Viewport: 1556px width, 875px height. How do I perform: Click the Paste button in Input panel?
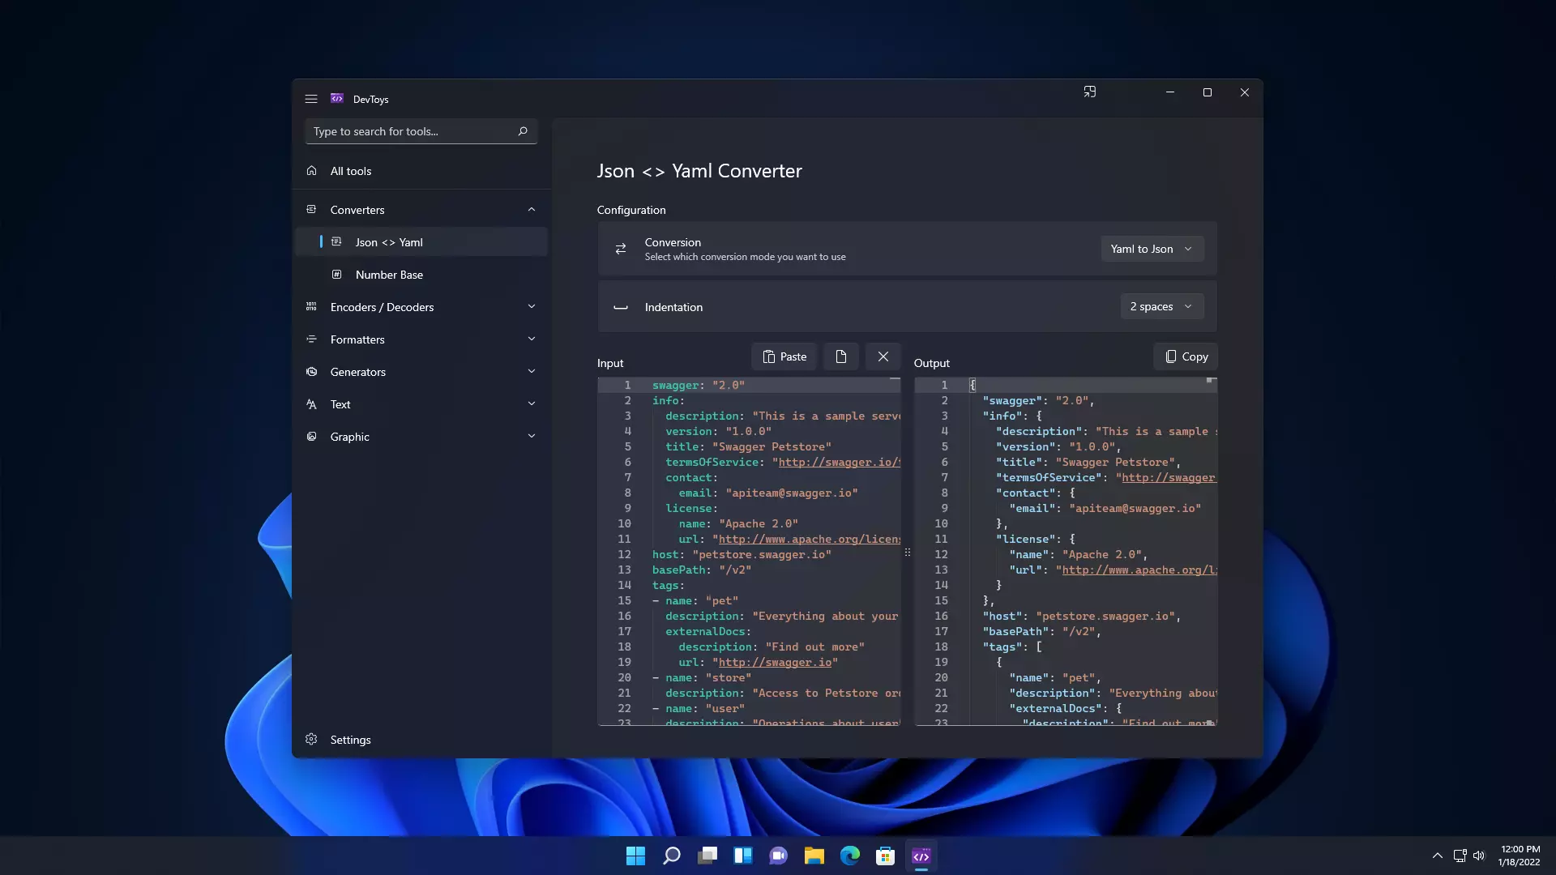[785, 356]
